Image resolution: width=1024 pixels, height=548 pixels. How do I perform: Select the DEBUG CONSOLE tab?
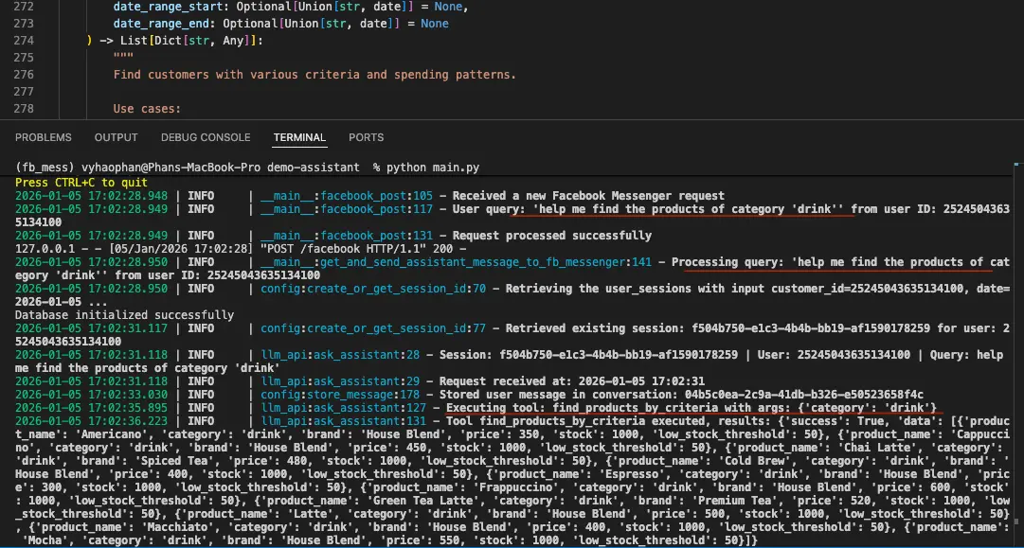coord(206,137)
